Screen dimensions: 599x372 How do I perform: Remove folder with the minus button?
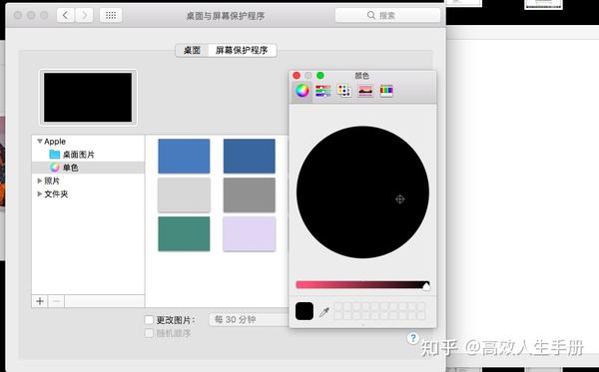[56, 301]
